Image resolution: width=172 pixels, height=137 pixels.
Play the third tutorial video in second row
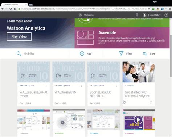(103, 120)
